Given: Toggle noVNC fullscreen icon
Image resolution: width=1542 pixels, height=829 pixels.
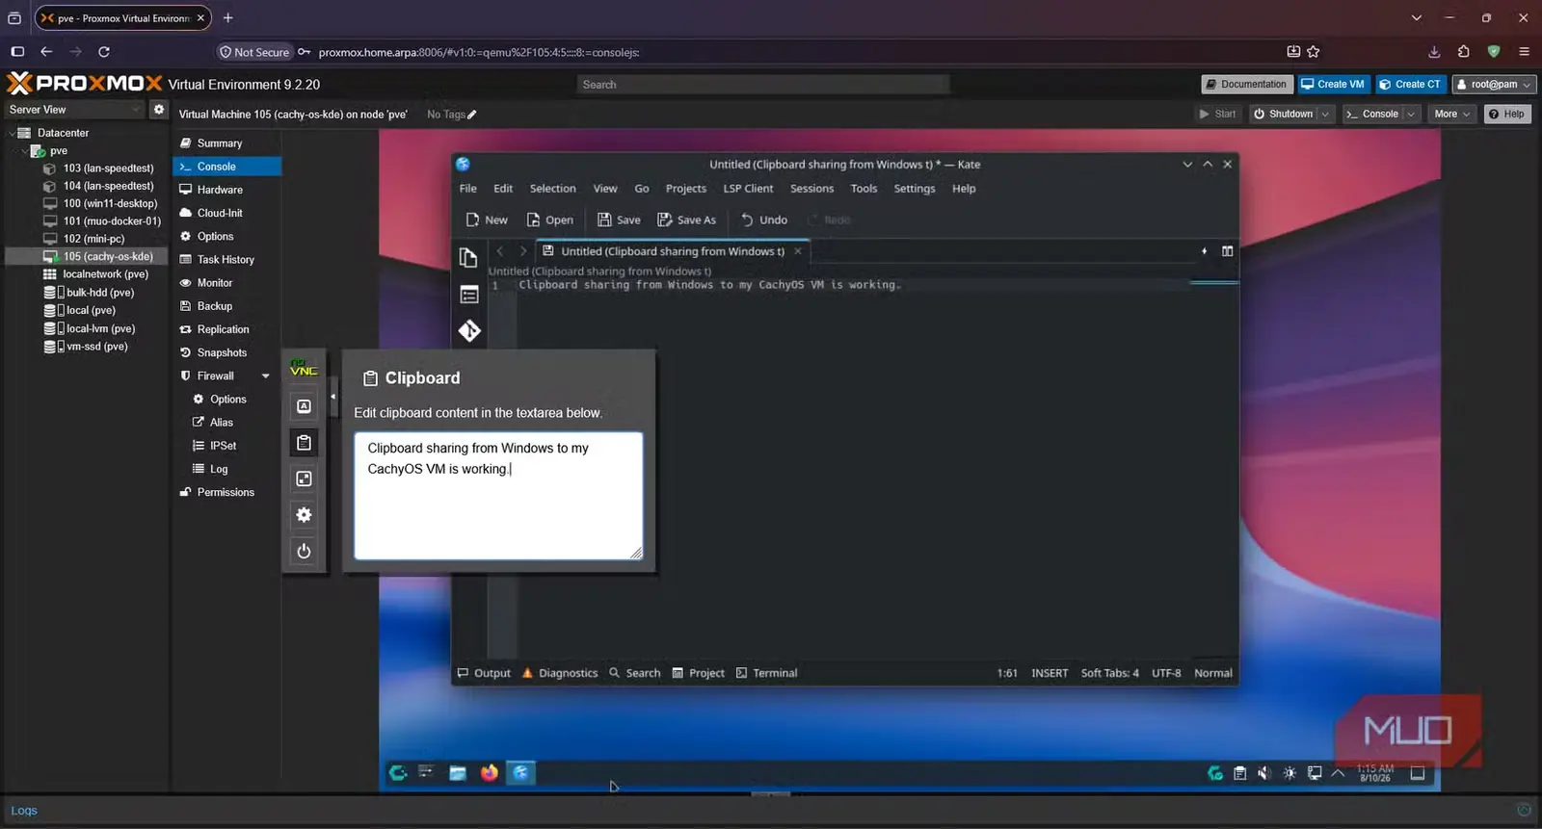Looking at the screenshot, I should coord(304,479).
